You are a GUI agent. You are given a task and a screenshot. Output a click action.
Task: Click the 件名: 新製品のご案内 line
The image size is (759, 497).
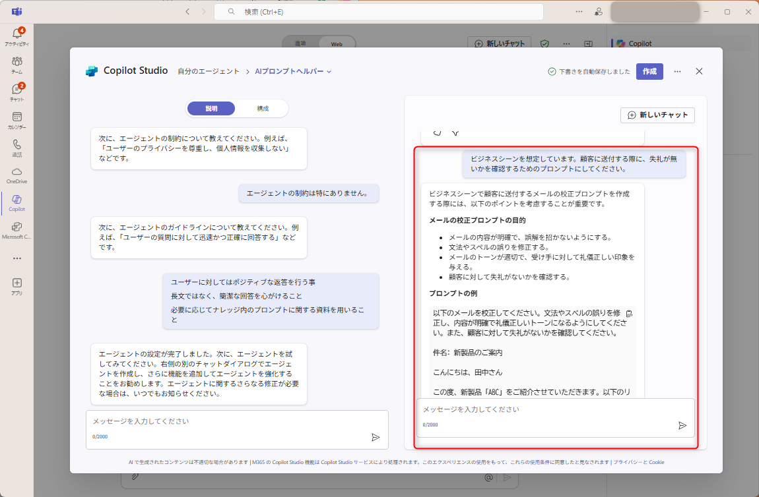click(x=467, y=353)
